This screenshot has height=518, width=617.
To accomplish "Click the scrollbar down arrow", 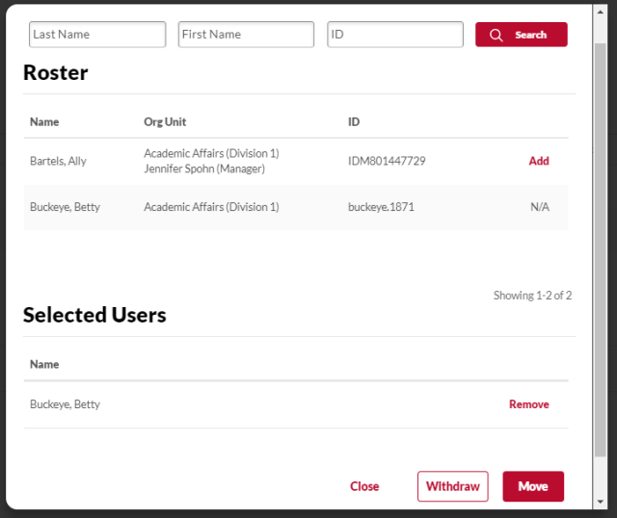I will [x=600, y=501].
